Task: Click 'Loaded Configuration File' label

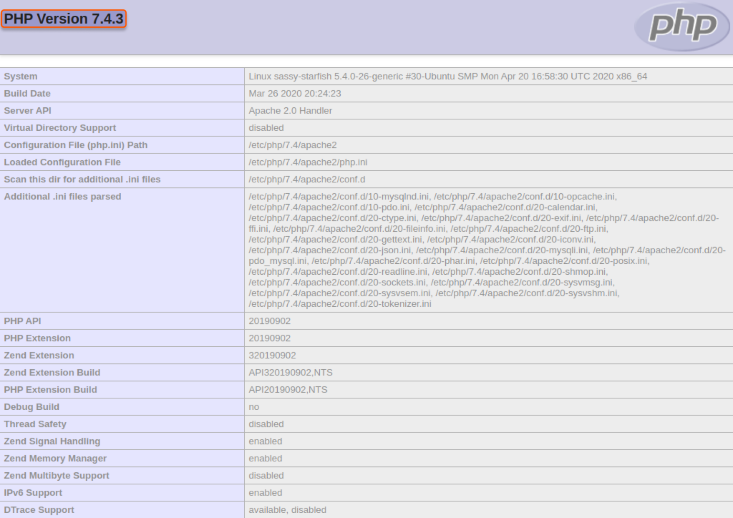Action: (x=63, y=162)
